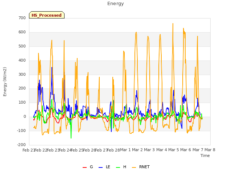Click the Mar 8 x-axis label

[x=210, y=150]
